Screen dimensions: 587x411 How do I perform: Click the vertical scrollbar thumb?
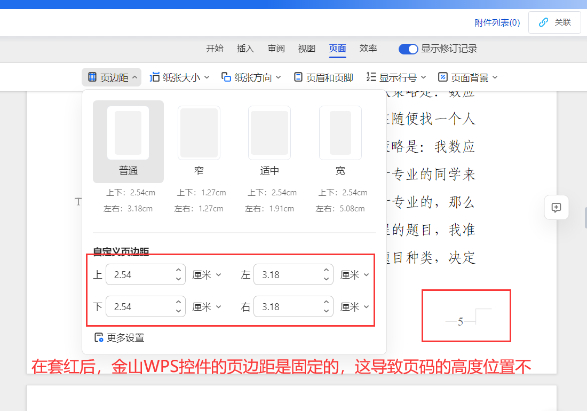coord(585,217)
